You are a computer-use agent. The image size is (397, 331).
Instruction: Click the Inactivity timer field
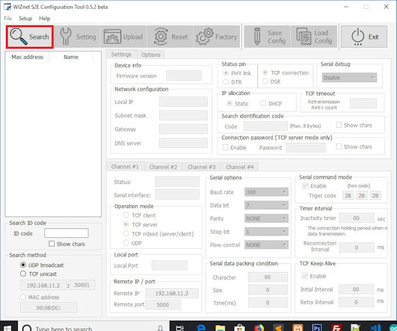pos(356,218)
